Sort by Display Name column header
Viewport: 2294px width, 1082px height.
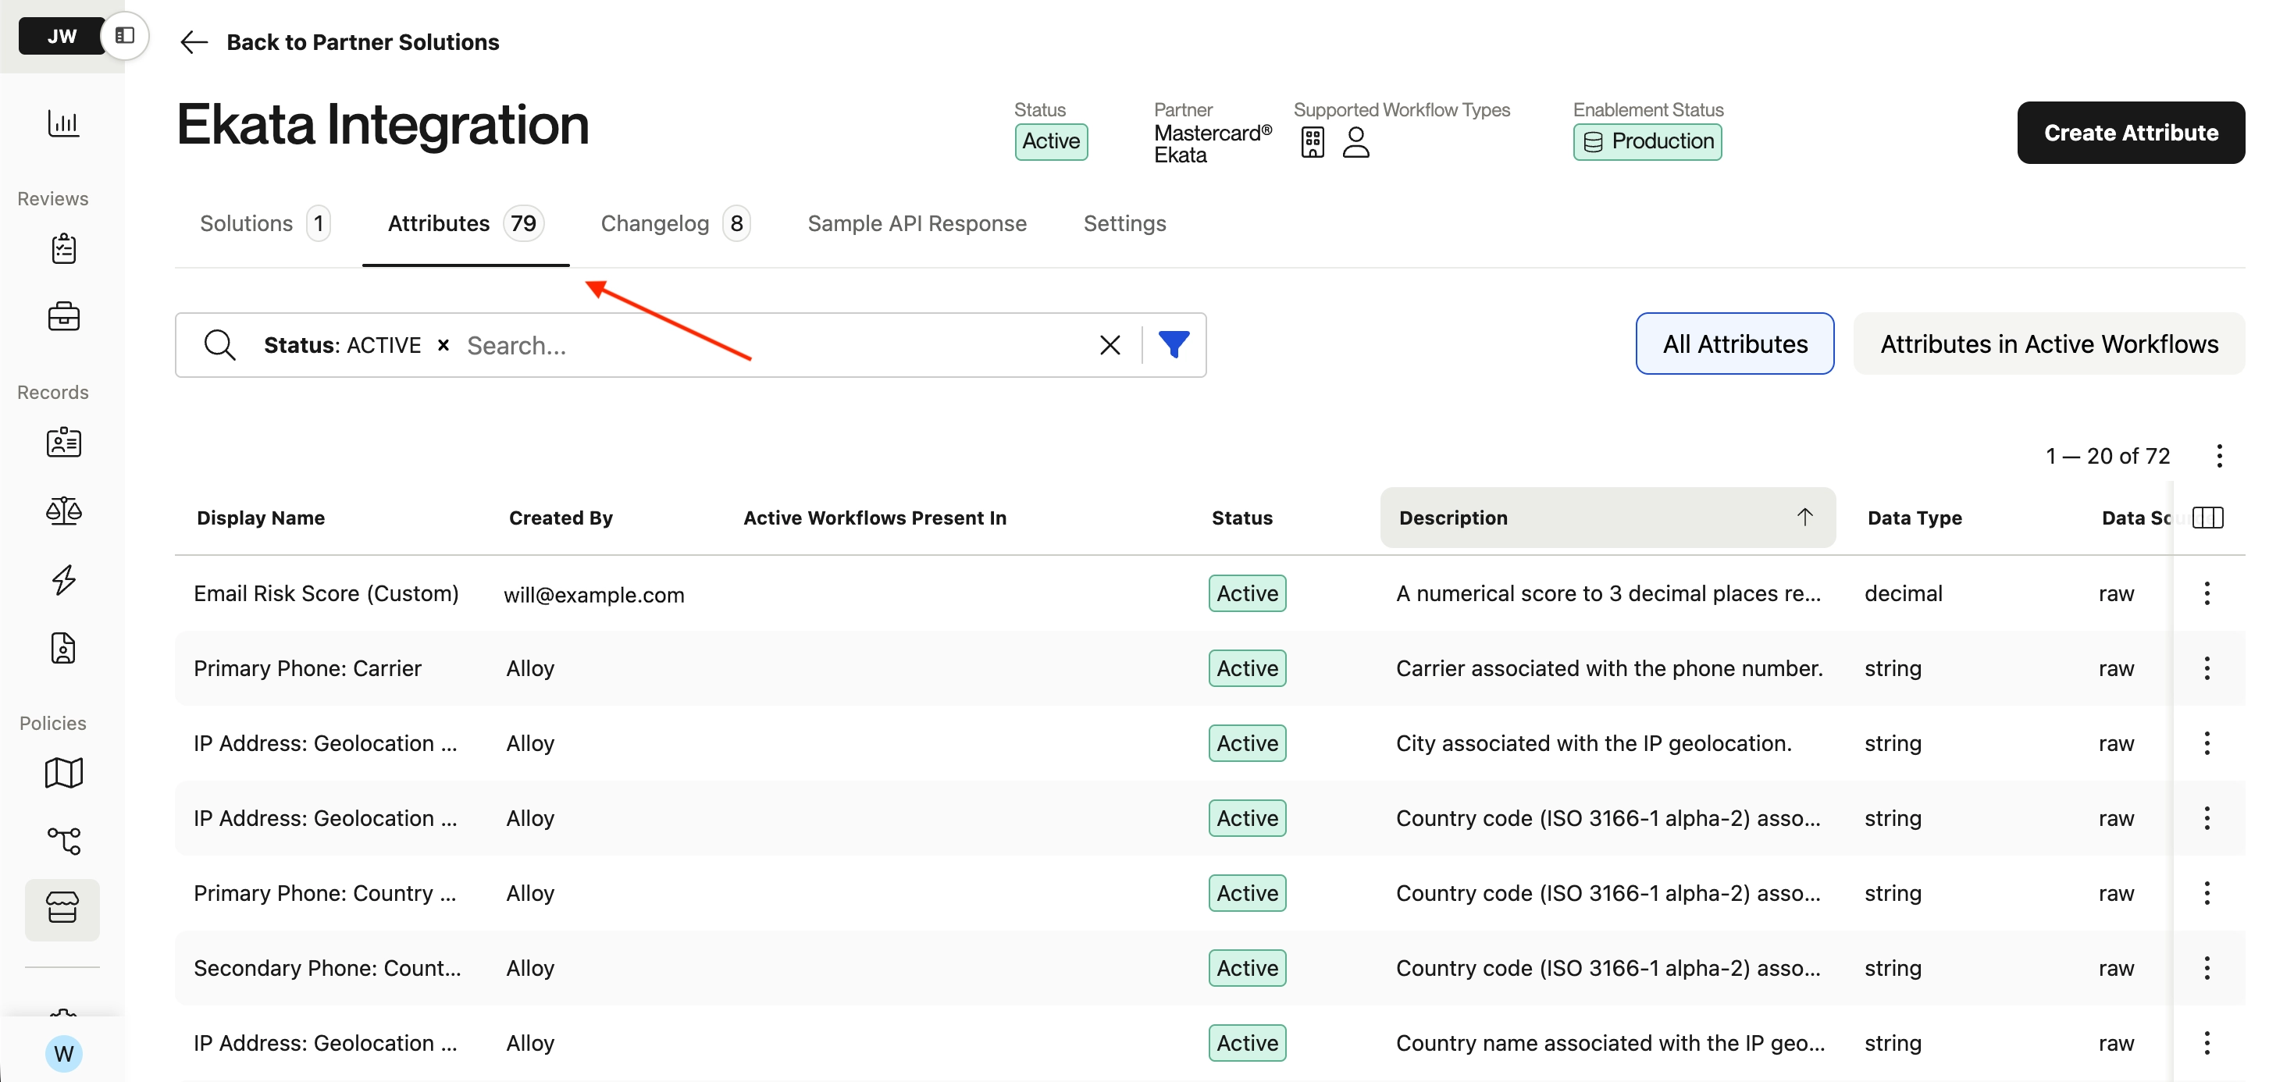260,518
